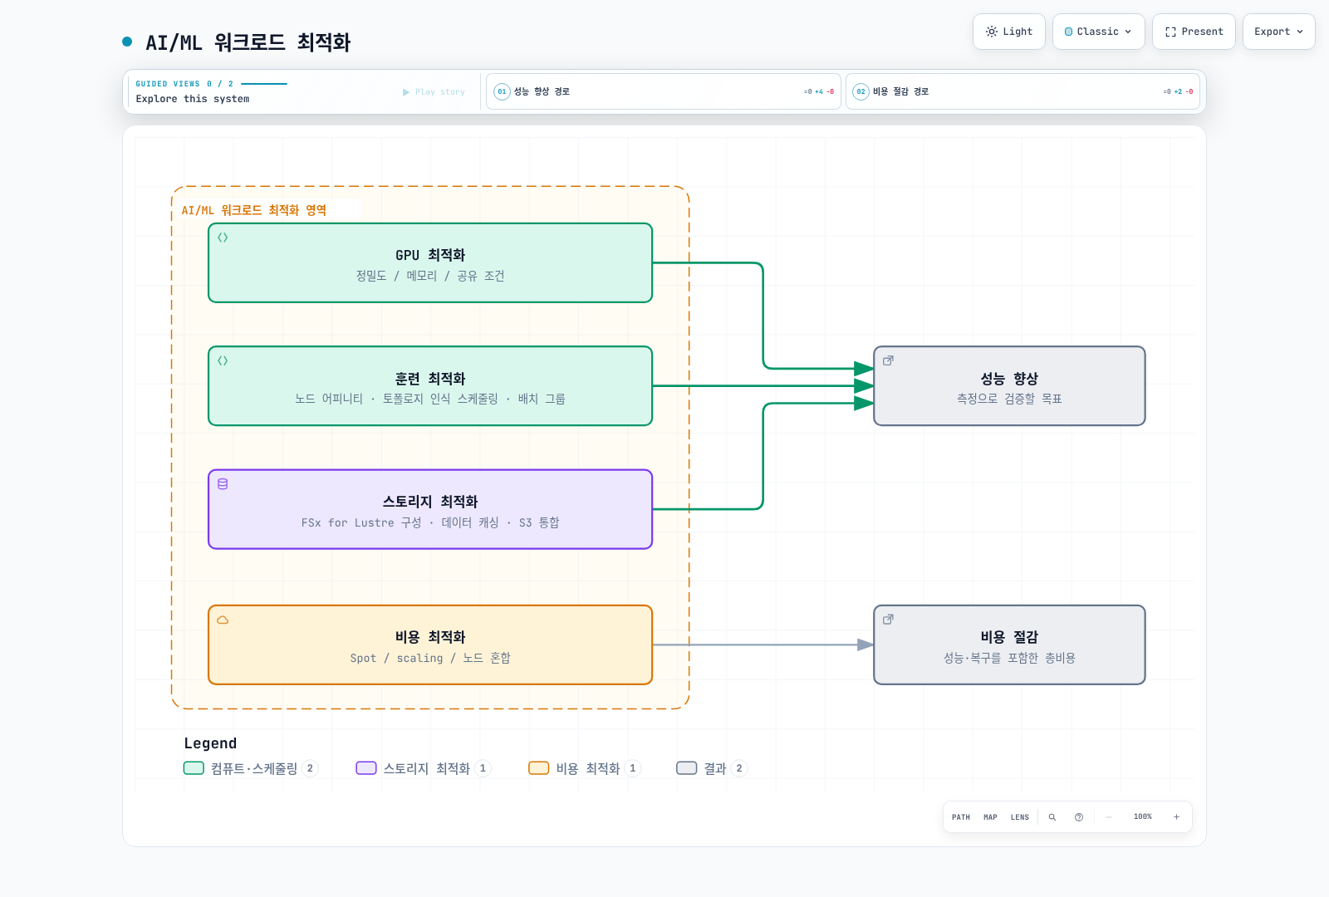Select guided view 02 비용 절감 경로
The width and height of the screenshot is (1329, 897).
pos(1022,91)
